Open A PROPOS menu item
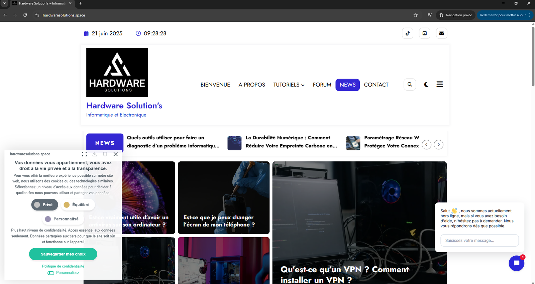The height and width of the screenshot is (284, 535). click(252, 85)
